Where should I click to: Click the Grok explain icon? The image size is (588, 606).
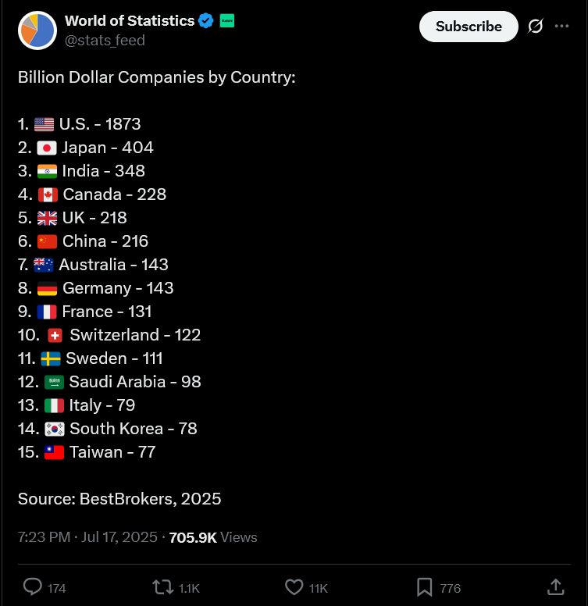(x=536, y=27)
